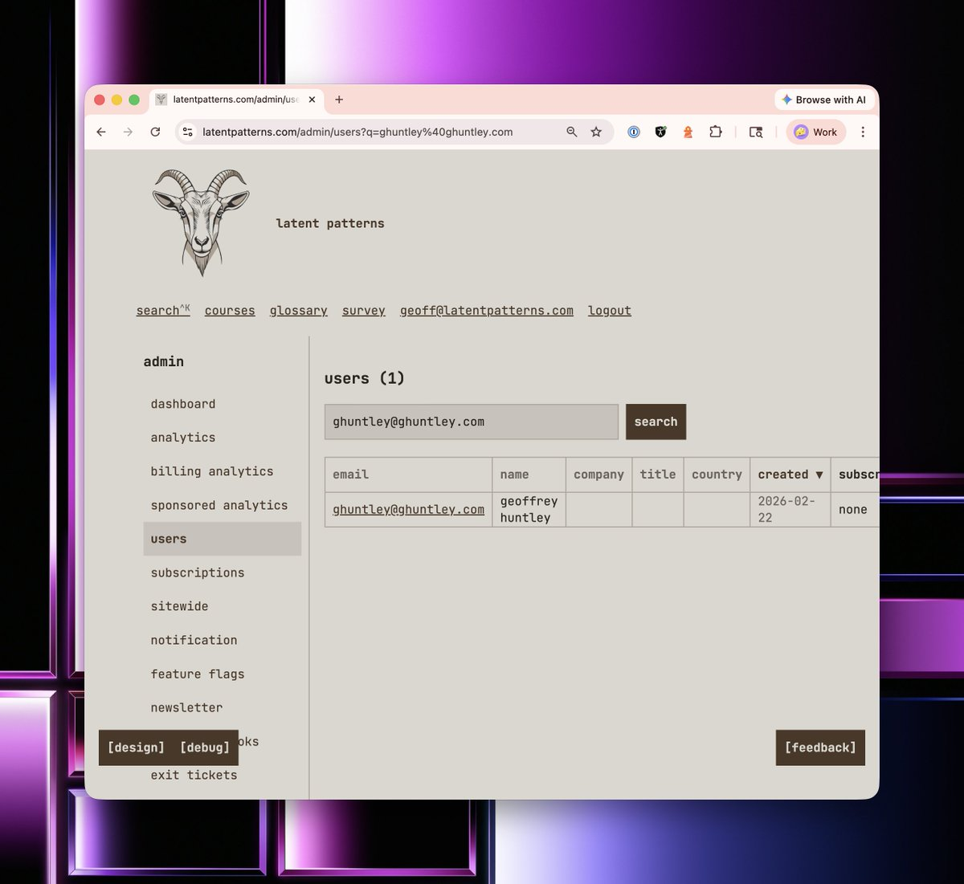Open subscriptions in admin sidebar
Viewport: 964px width, 884px height.
222,572
